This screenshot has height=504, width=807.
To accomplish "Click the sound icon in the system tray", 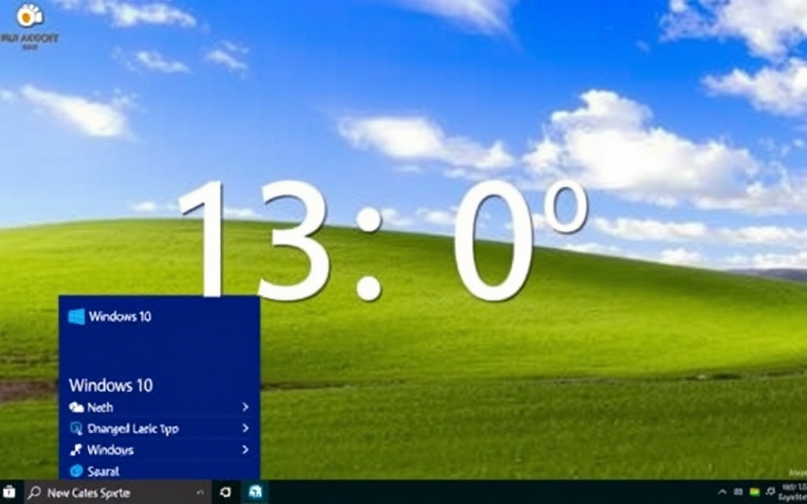I will coord(771,492).
